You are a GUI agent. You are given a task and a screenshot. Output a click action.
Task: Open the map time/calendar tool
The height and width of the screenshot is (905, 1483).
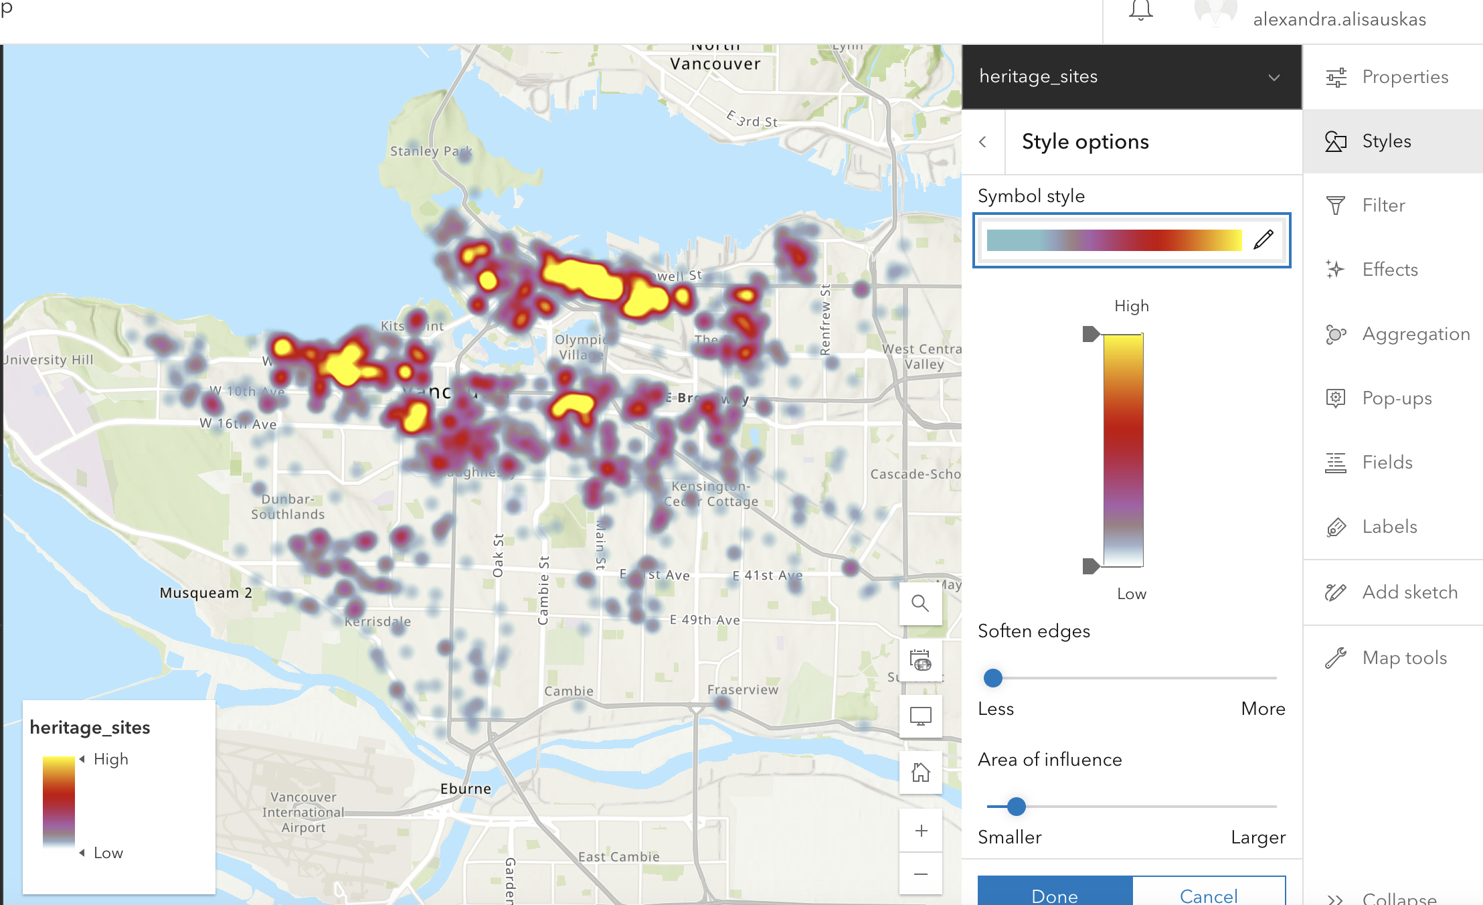(921, 660)
